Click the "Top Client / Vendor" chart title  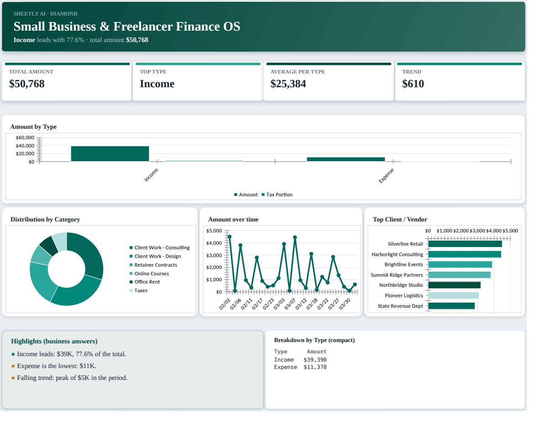point(400,219)
